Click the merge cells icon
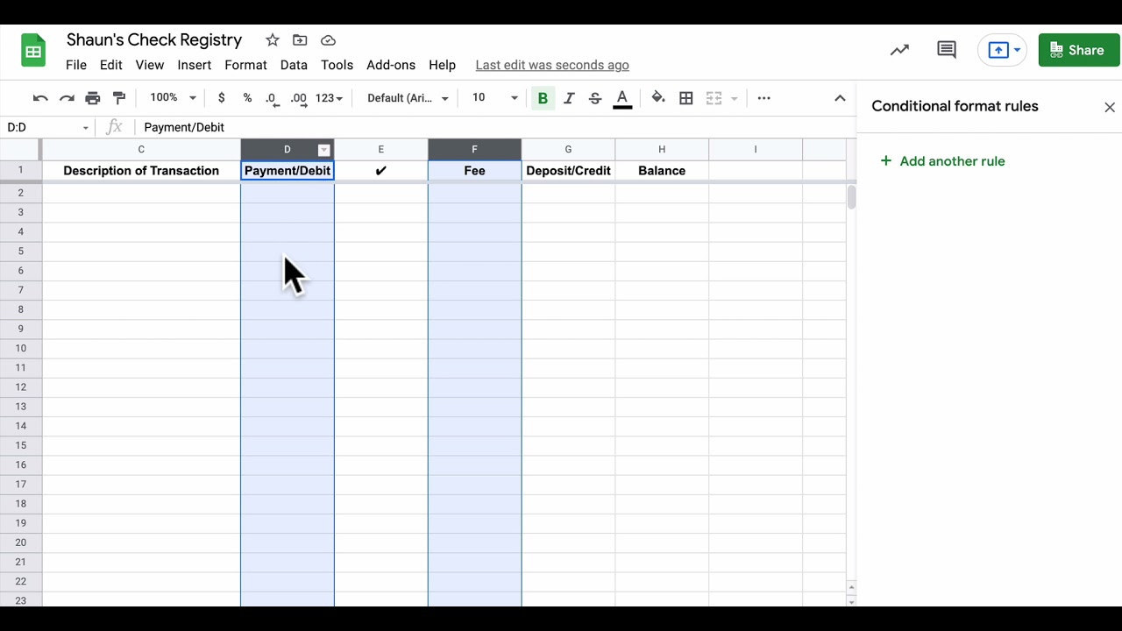This screenshot has height=631, width=1122. click(x=714, y=98)
